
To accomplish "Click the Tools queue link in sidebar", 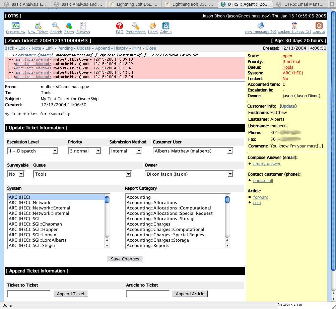I will pos(288,67).
